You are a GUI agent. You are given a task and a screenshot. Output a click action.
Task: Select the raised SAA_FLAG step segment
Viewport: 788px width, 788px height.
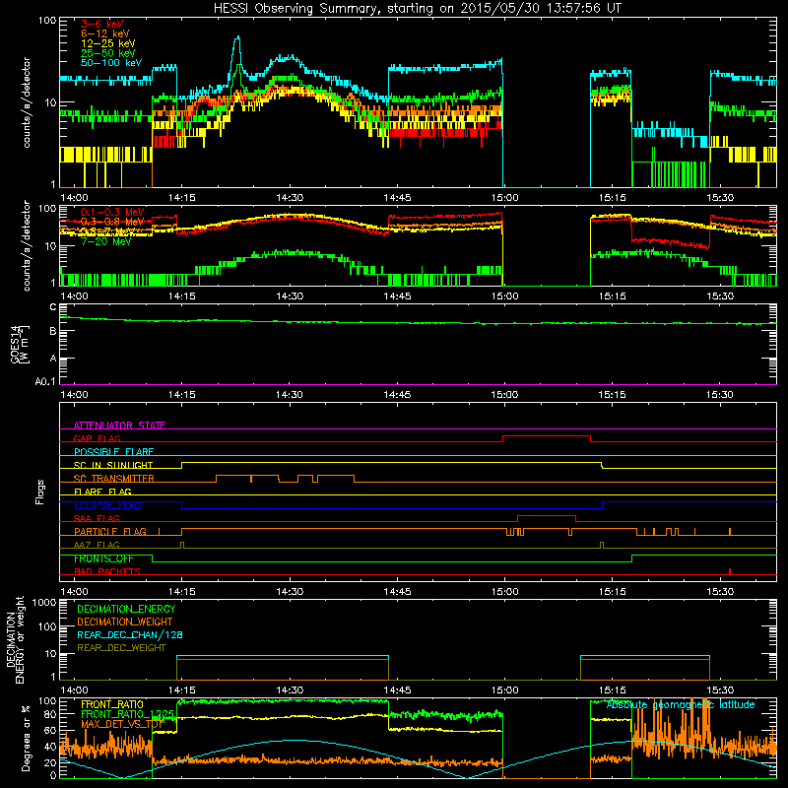(x=547, y=516)
